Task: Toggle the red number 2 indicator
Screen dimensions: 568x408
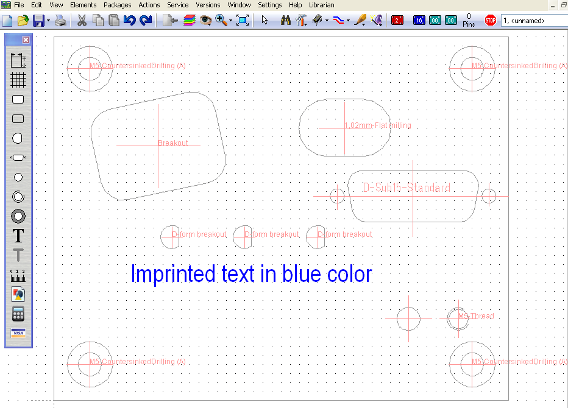Action: coord(397,20)
